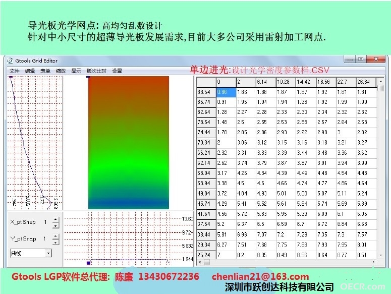Image resolution: width=391 pixels, height=294 pixels.
Task: Increase the Y_pt Snap value
Action: pyautogui.click(x=56, y=236)
